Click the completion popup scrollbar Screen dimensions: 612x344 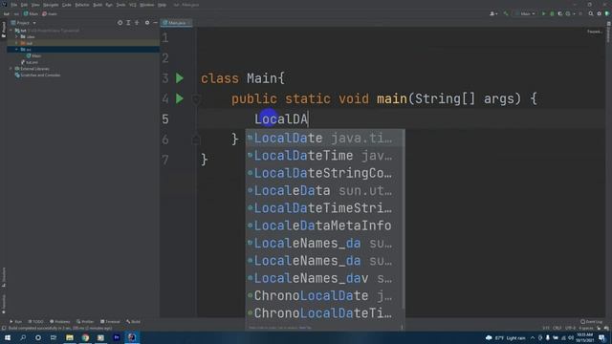[404, 219]
